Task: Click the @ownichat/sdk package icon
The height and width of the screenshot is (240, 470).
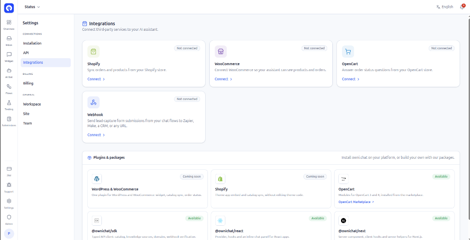Action: pyautogui.click(x=97, y=221)
